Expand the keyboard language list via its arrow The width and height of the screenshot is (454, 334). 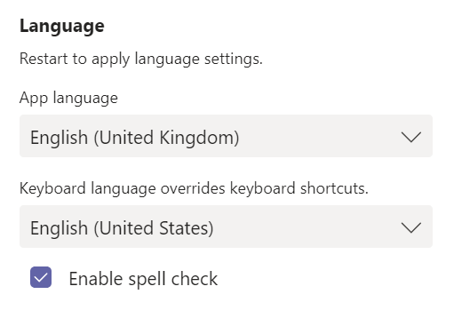411,227
